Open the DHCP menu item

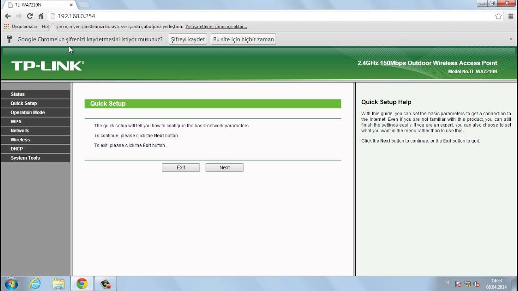coord(36,149)
